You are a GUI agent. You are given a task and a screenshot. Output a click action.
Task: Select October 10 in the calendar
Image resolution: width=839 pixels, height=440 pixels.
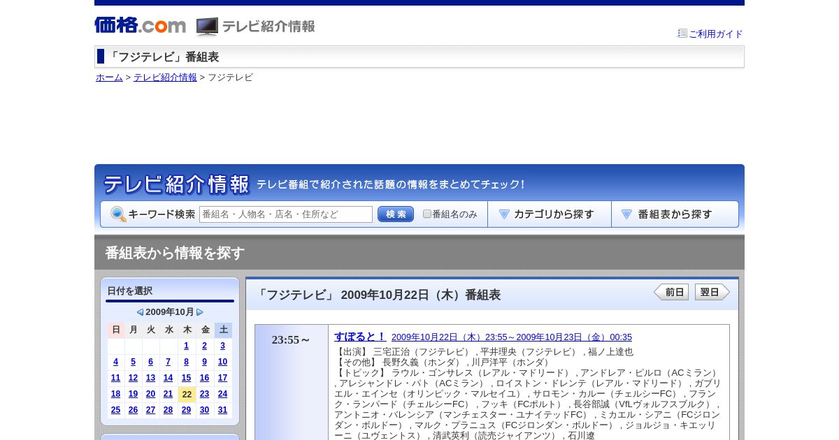pos(223,362)
